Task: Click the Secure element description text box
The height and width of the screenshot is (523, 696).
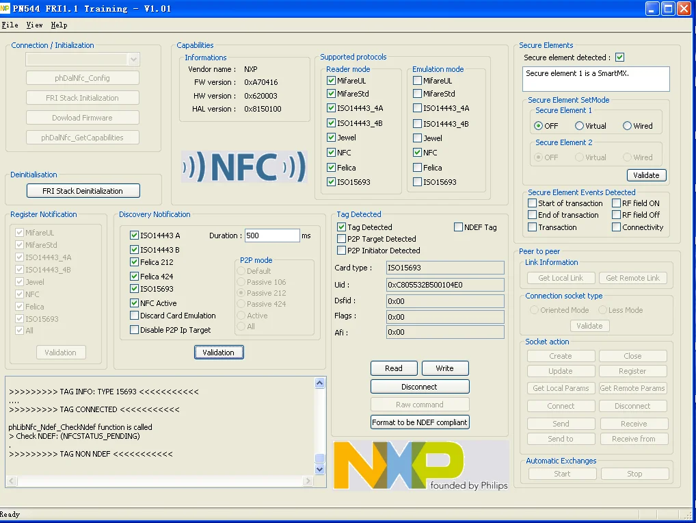Action: point(596,79)
